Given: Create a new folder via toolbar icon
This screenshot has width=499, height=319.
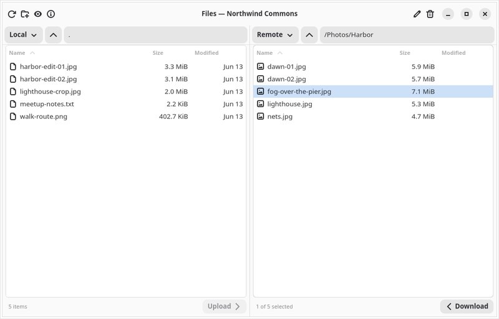Looking at the screenshot, I should [x=25, y=14].
